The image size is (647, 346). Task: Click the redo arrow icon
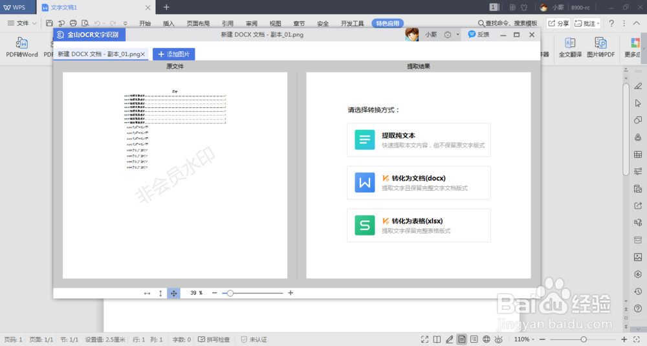[113, 23]
